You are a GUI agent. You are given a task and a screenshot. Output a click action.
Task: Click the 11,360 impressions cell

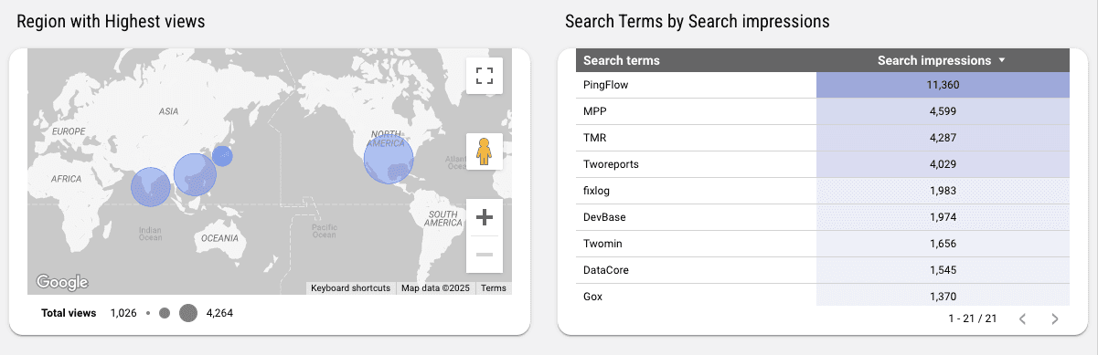pyautogui.click(x=943, y=85)
